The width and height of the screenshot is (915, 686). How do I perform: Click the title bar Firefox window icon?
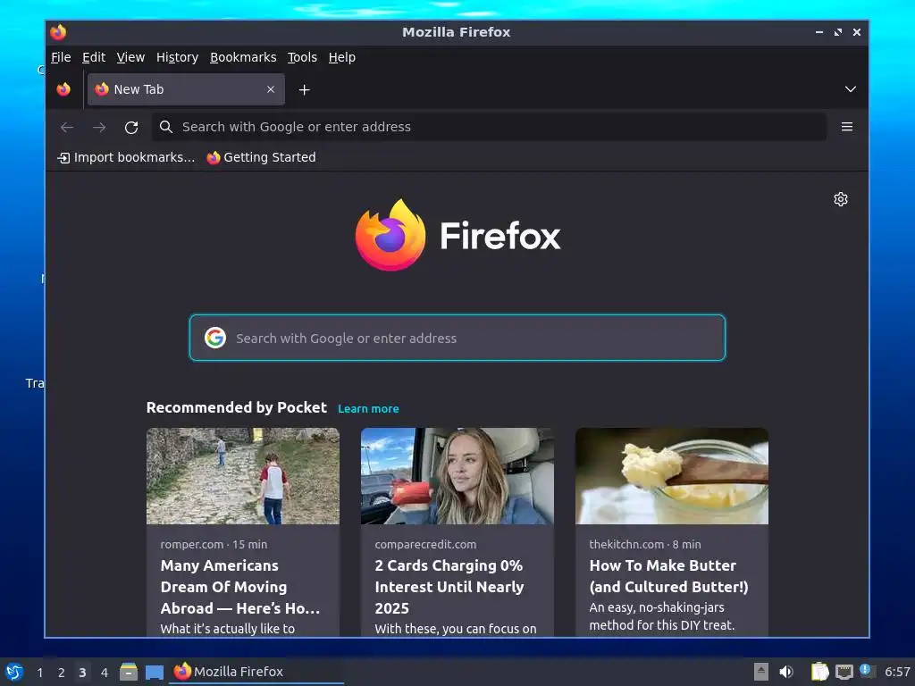58,32
